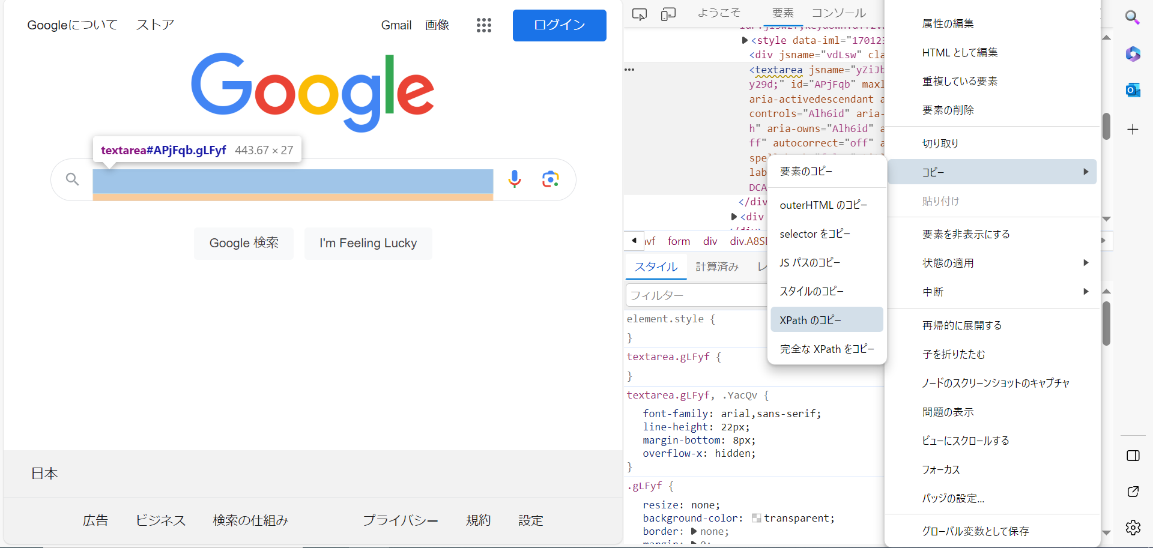Open the プライバシー link in the footer
The image size is (1153, 548).
pyautogui.click(x=400, y=520)
